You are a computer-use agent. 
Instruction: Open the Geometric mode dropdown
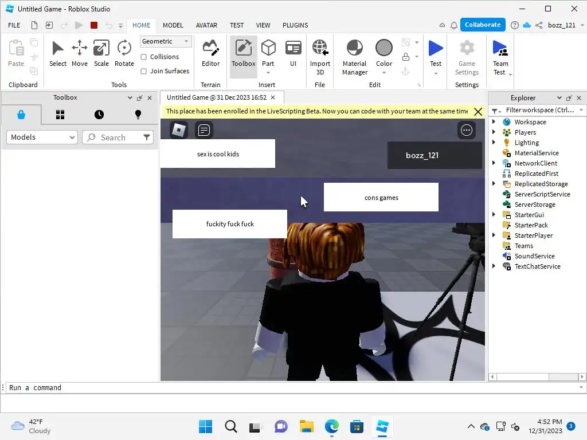(x=166, y=41)
